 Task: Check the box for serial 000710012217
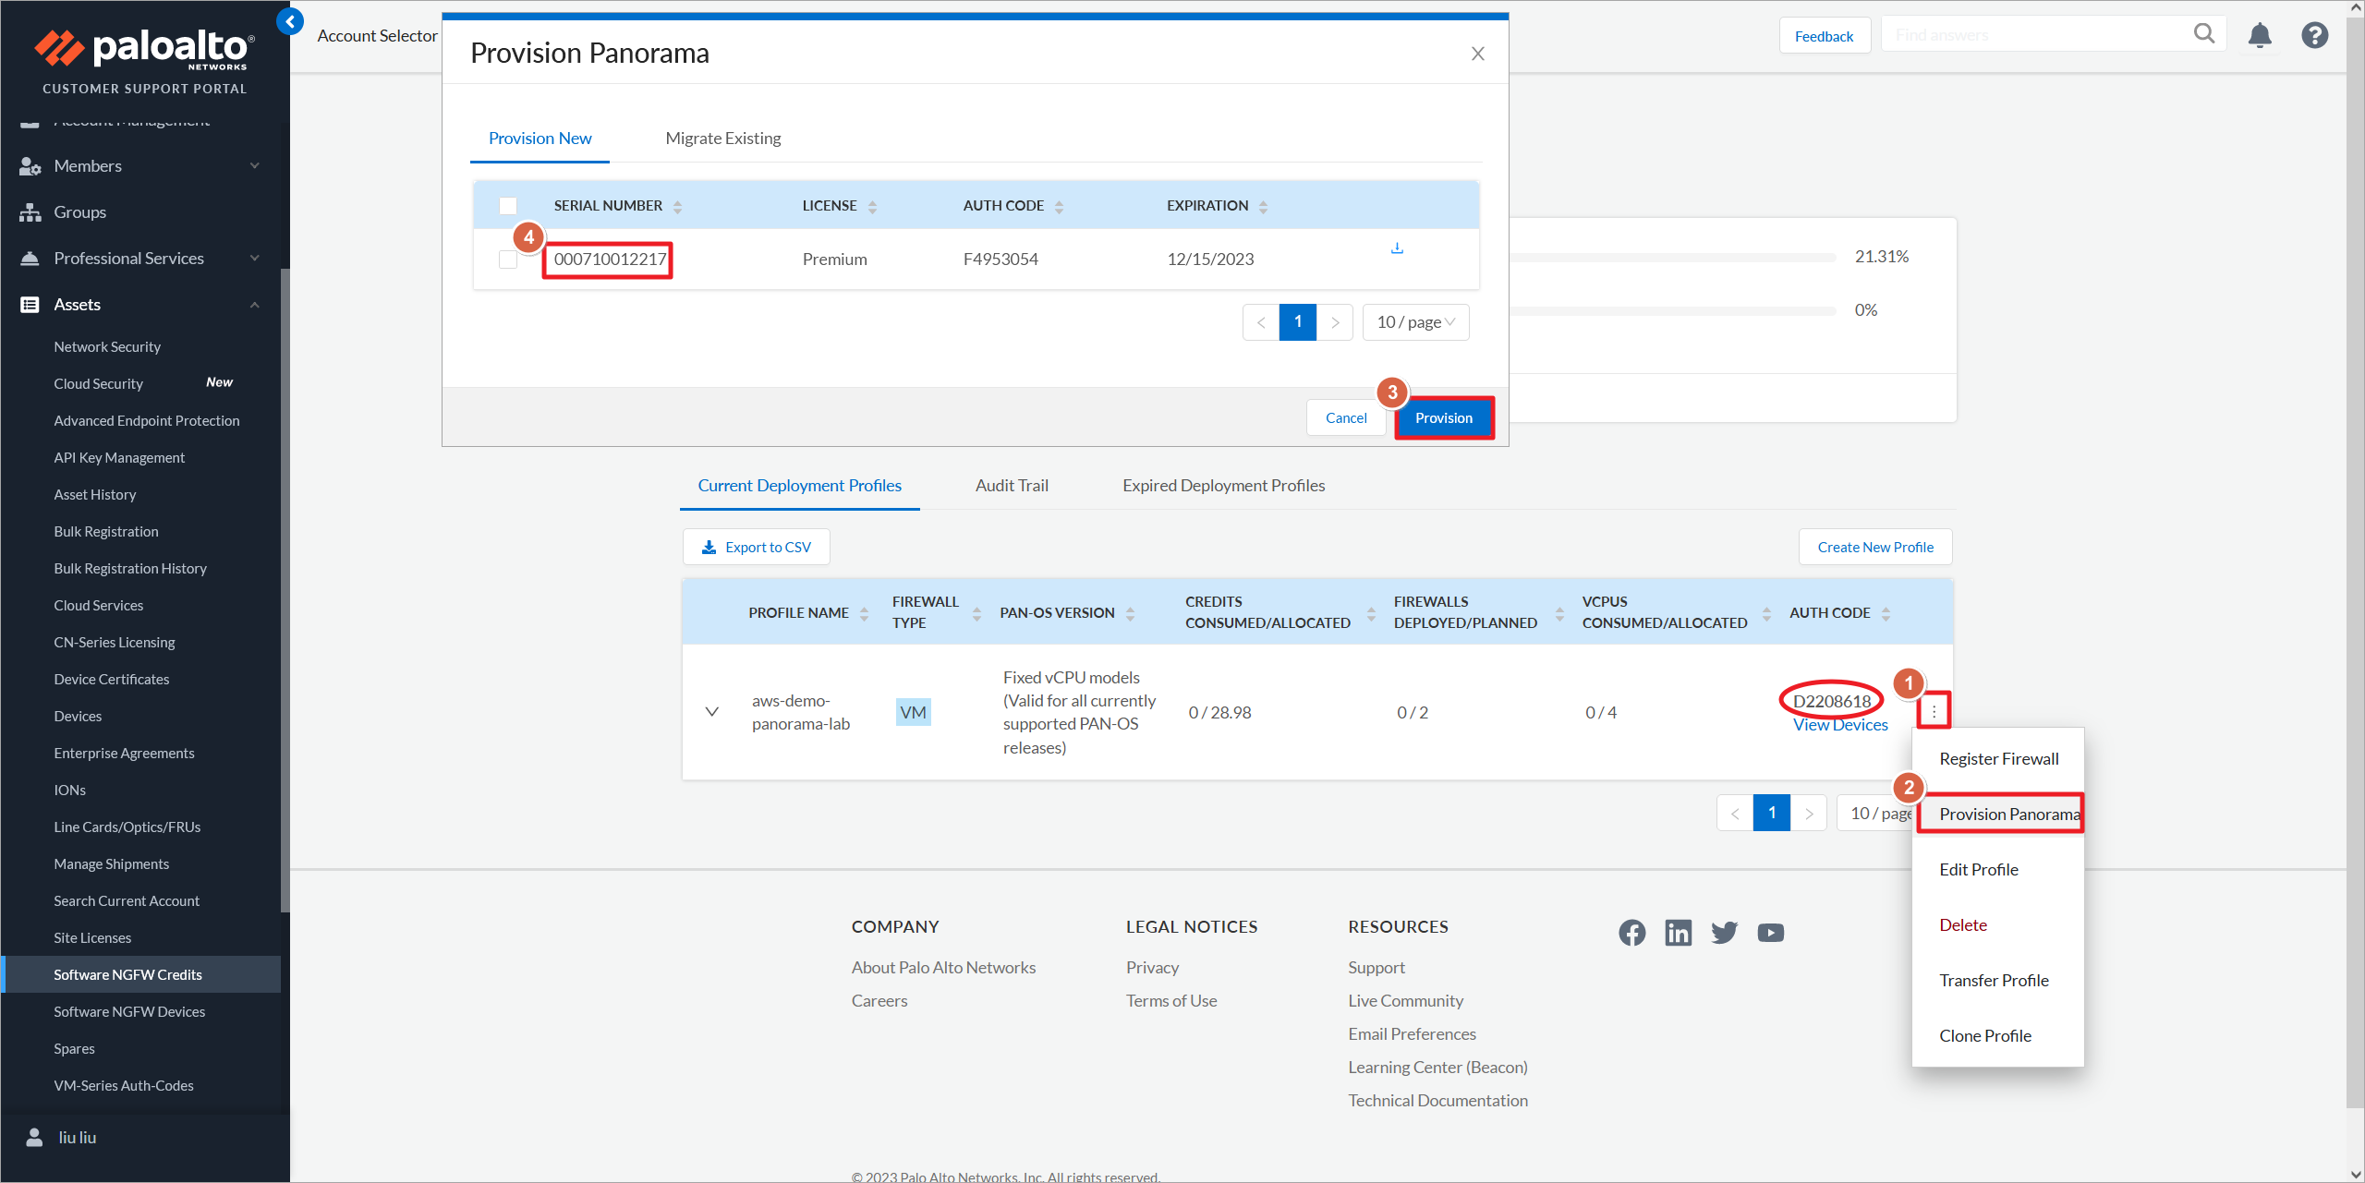pos(508,260)
